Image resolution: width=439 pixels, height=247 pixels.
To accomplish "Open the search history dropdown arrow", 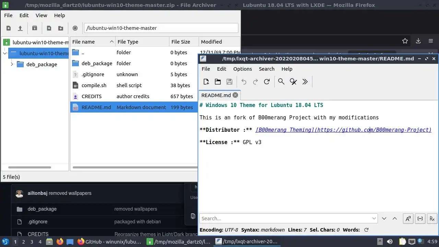I will tap(374, 219).
